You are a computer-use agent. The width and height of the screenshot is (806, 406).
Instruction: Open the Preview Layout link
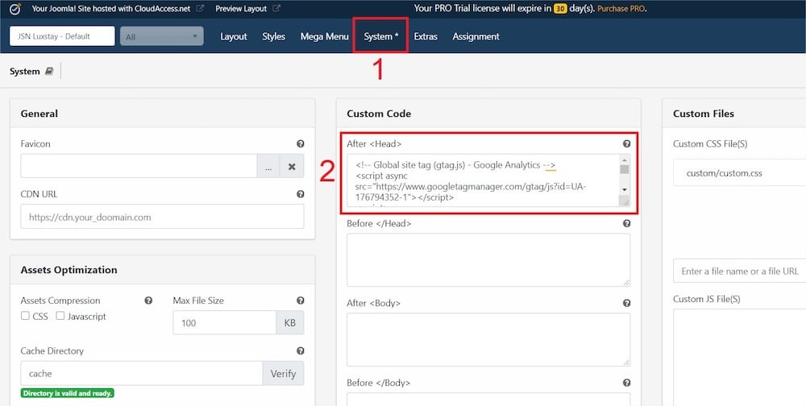[x=241, y=9]
